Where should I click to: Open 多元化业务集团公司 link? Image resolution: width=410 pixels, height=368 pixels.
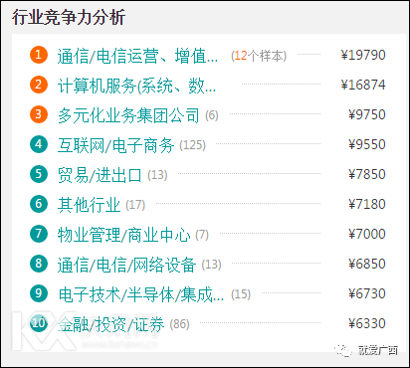click(128, 115)
